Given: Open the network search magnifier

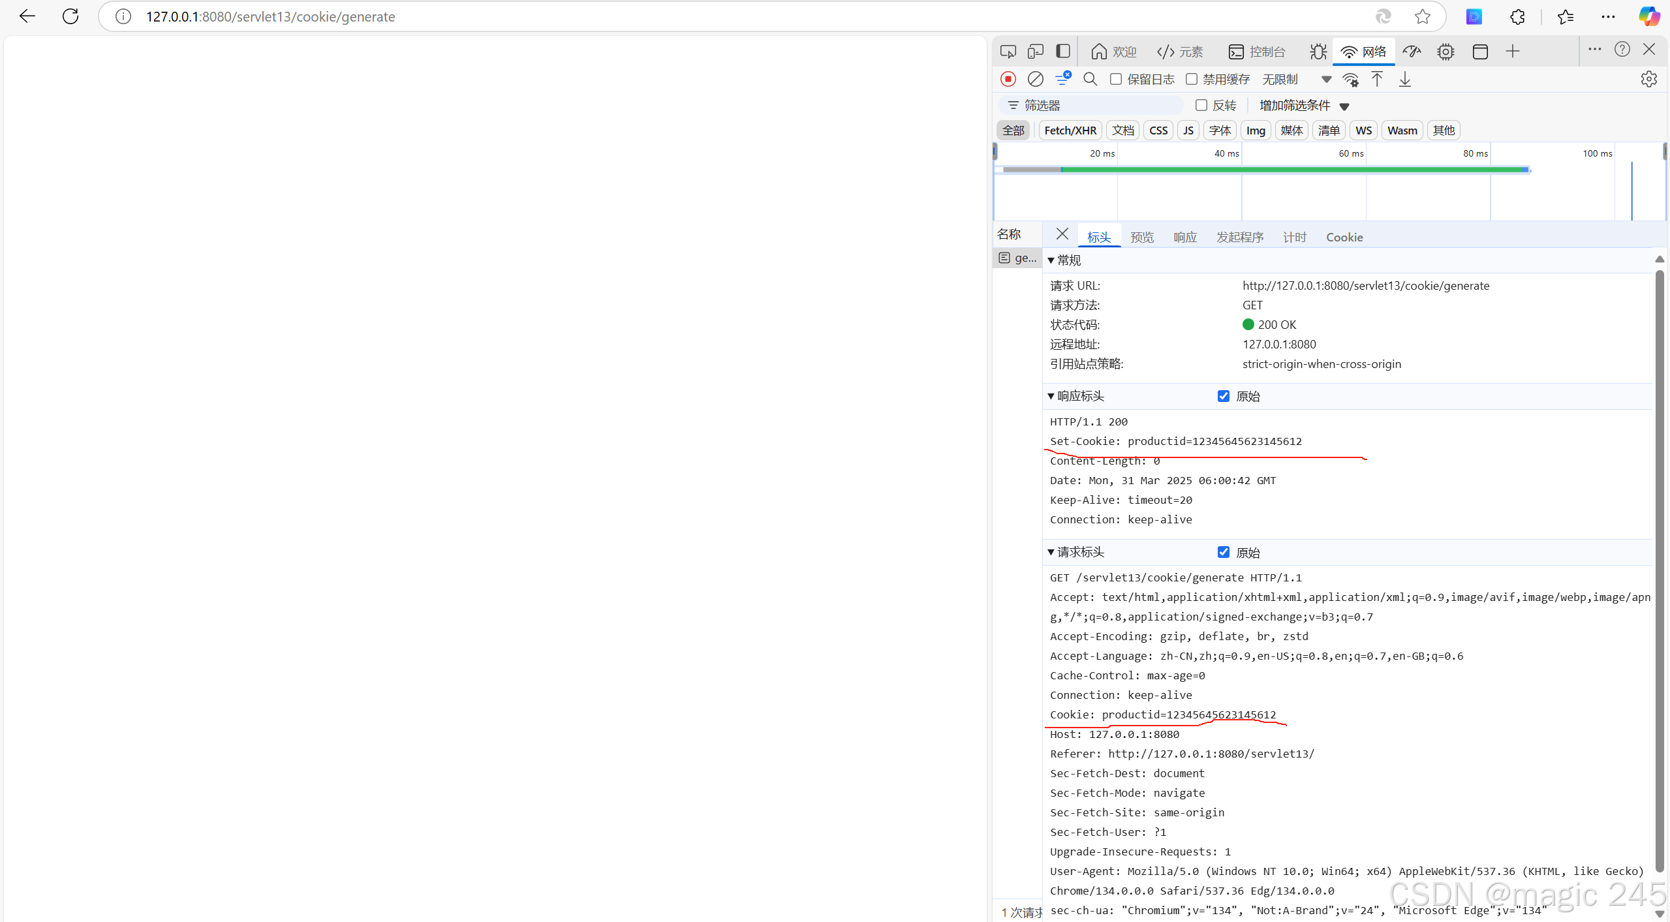Looking at the screenshot, I should [1090, 79].
